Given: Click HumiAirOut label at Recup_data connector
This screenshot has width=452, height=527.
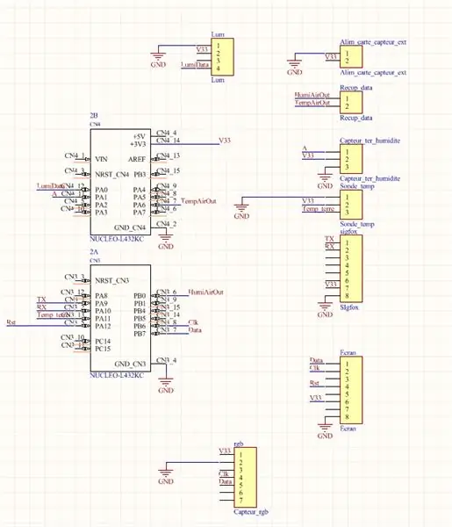Looking at the screenshot, I should point(312,95).
